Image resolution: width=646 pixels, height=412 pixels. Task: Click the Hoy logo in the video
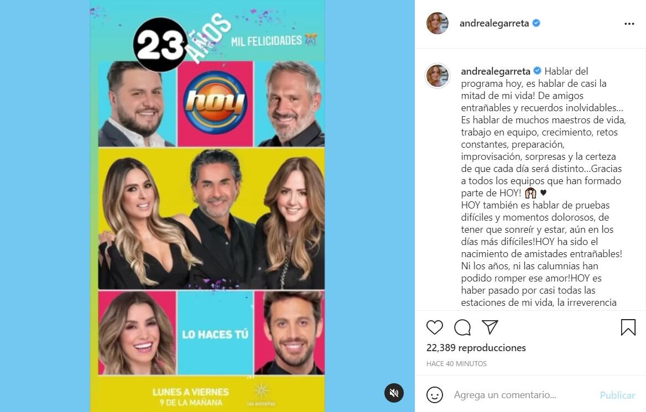(x=215, y=102)
